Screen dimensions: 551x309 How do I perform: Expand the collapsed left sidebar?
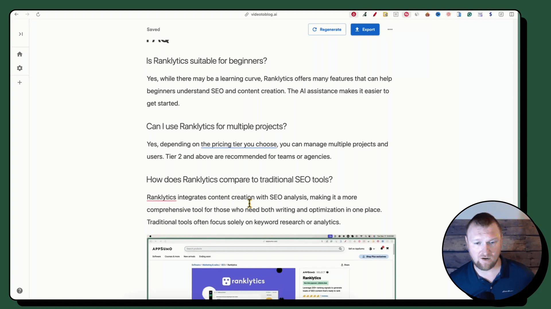[21, 34]
